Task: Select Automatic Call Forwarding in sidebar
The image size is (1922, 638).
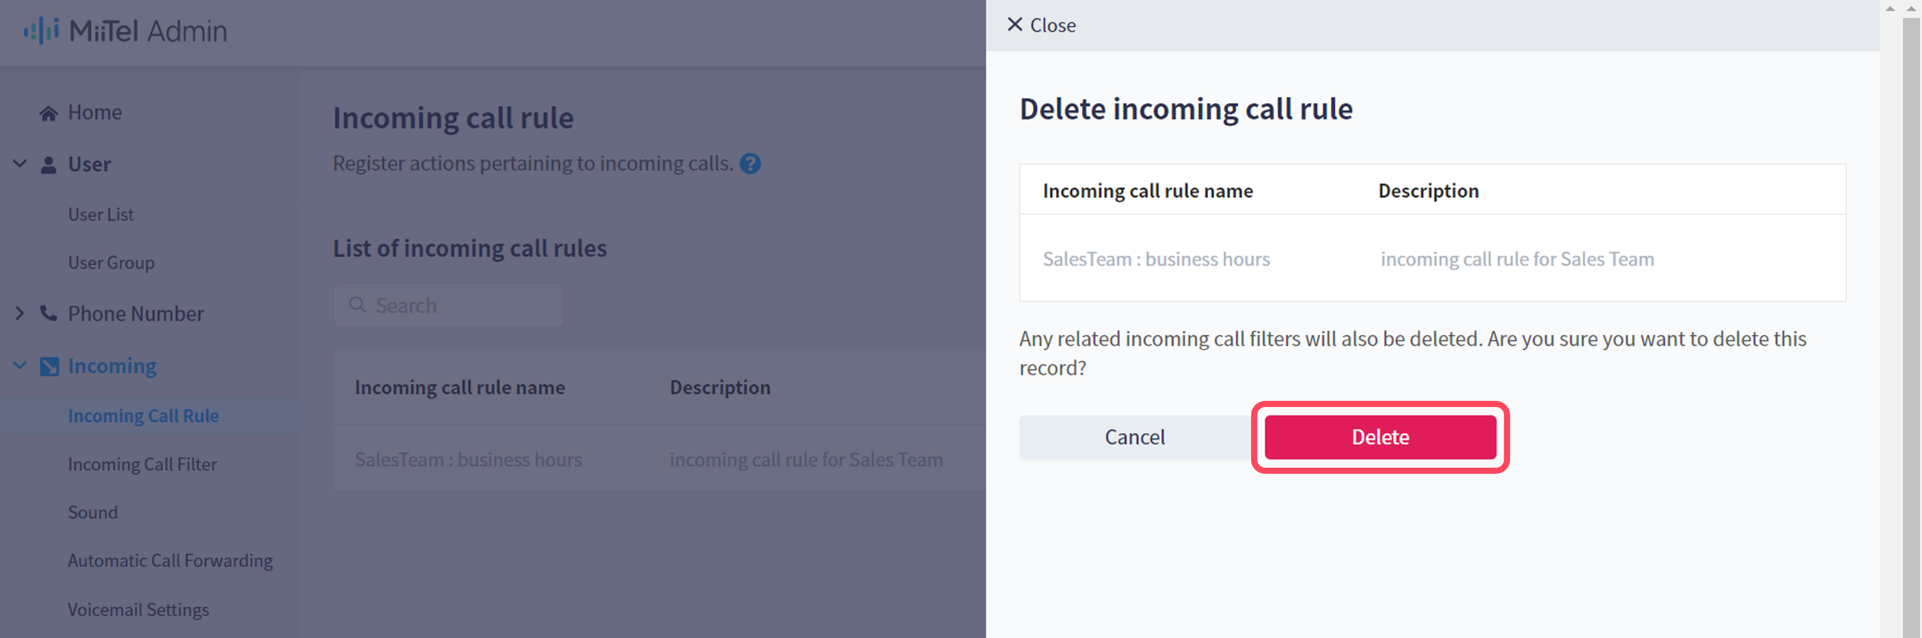Action: click(170, 561)
